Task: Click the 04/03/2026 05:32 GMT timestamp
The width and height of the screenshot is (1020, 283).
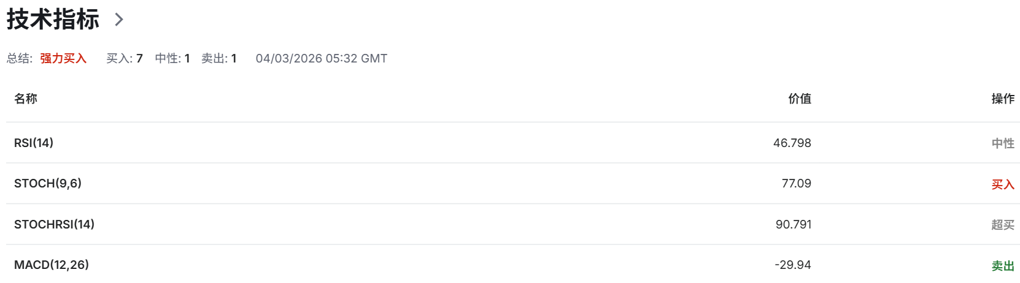Action: 322,58
